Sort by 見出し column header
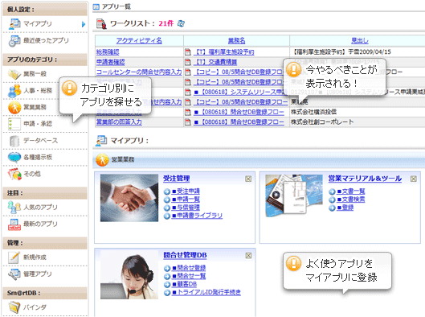 (360, 41)
